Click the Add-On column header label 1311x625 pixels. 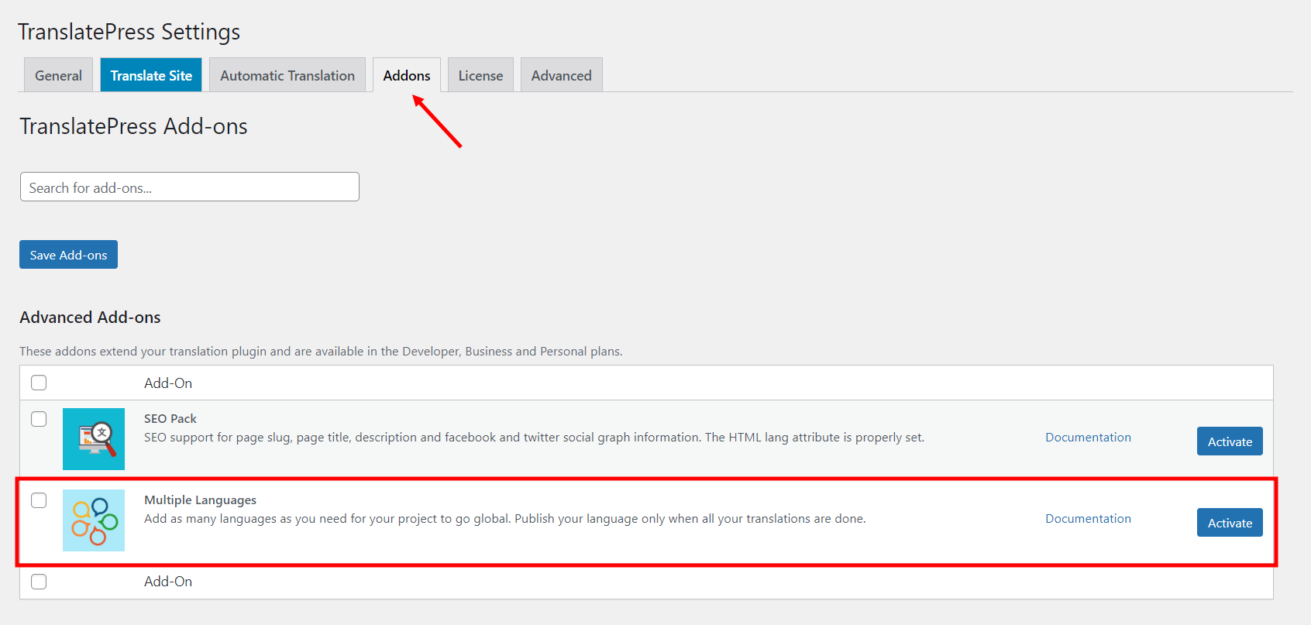pyautogui.click(x=168, y=383)
